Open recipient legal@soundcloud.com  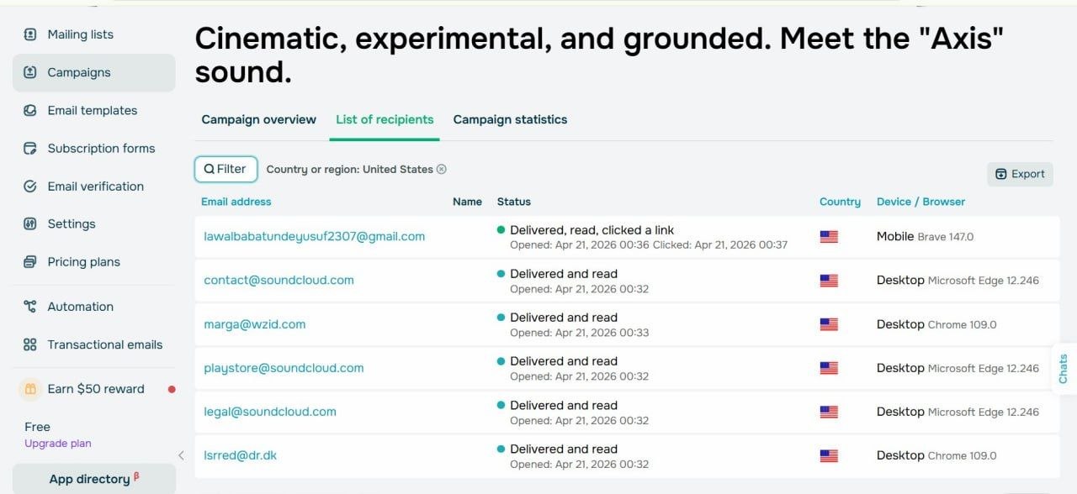(x=270, y=412)
